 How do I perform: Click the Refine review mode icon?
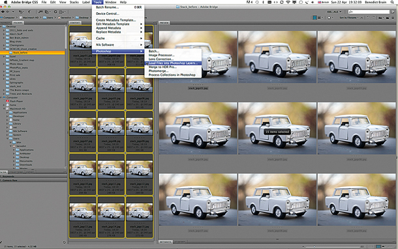(x=47, y=12)
